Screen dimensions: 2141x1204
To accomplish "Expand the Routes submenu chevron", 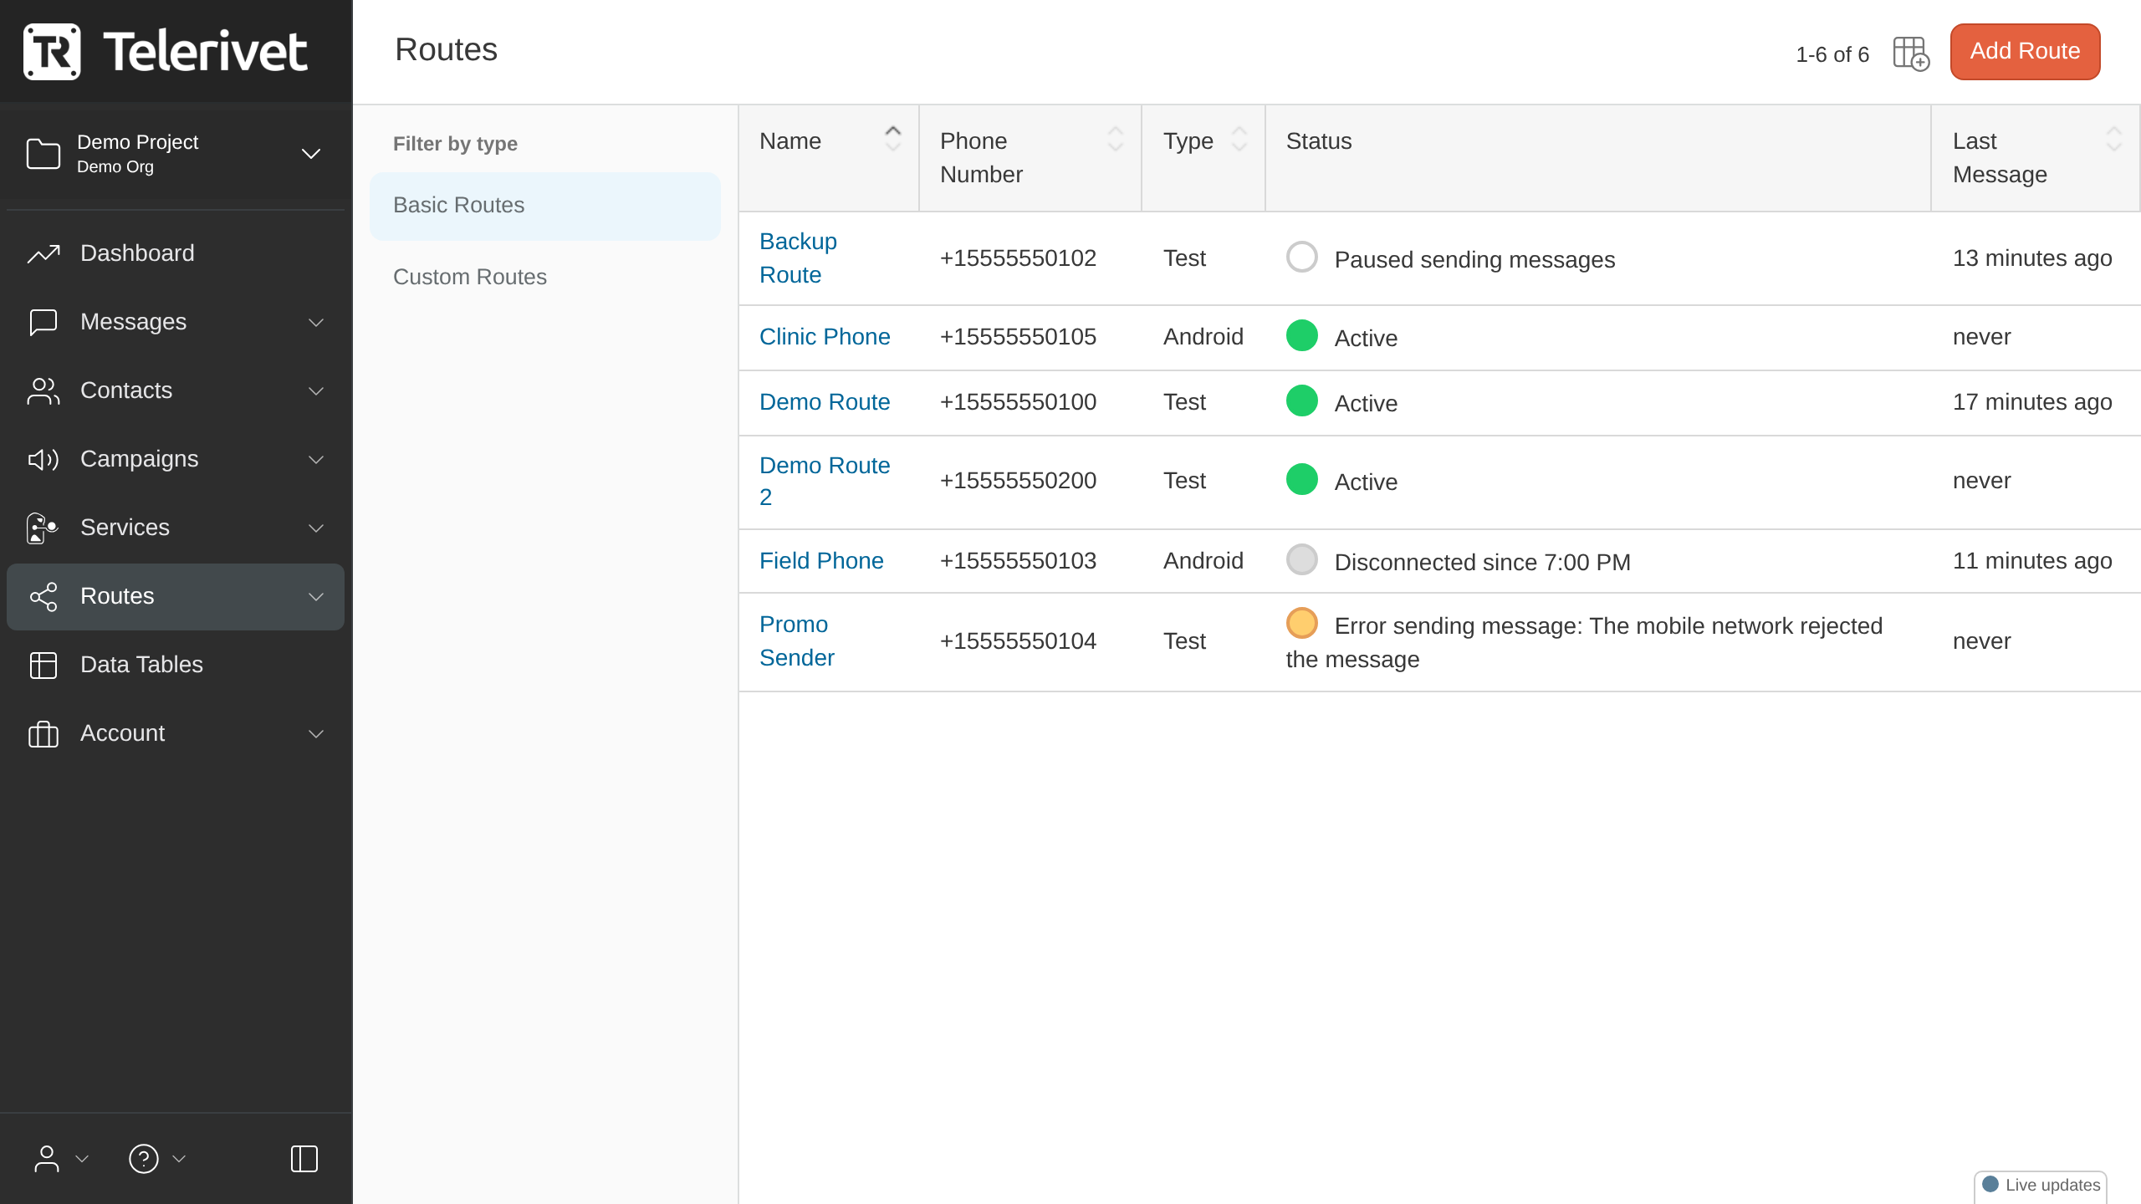I will 316,597.
